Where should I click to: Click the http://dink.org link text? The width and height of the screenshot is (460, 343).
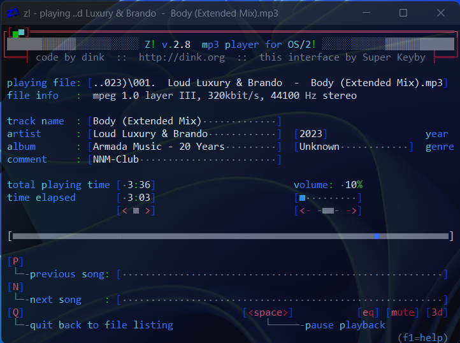tap(182, 57)
